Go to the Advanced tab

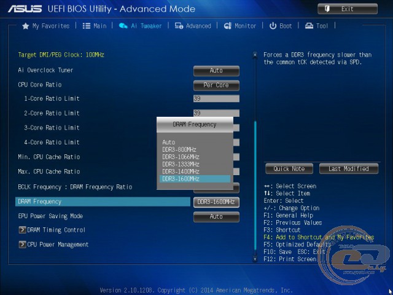click(198, 26)
